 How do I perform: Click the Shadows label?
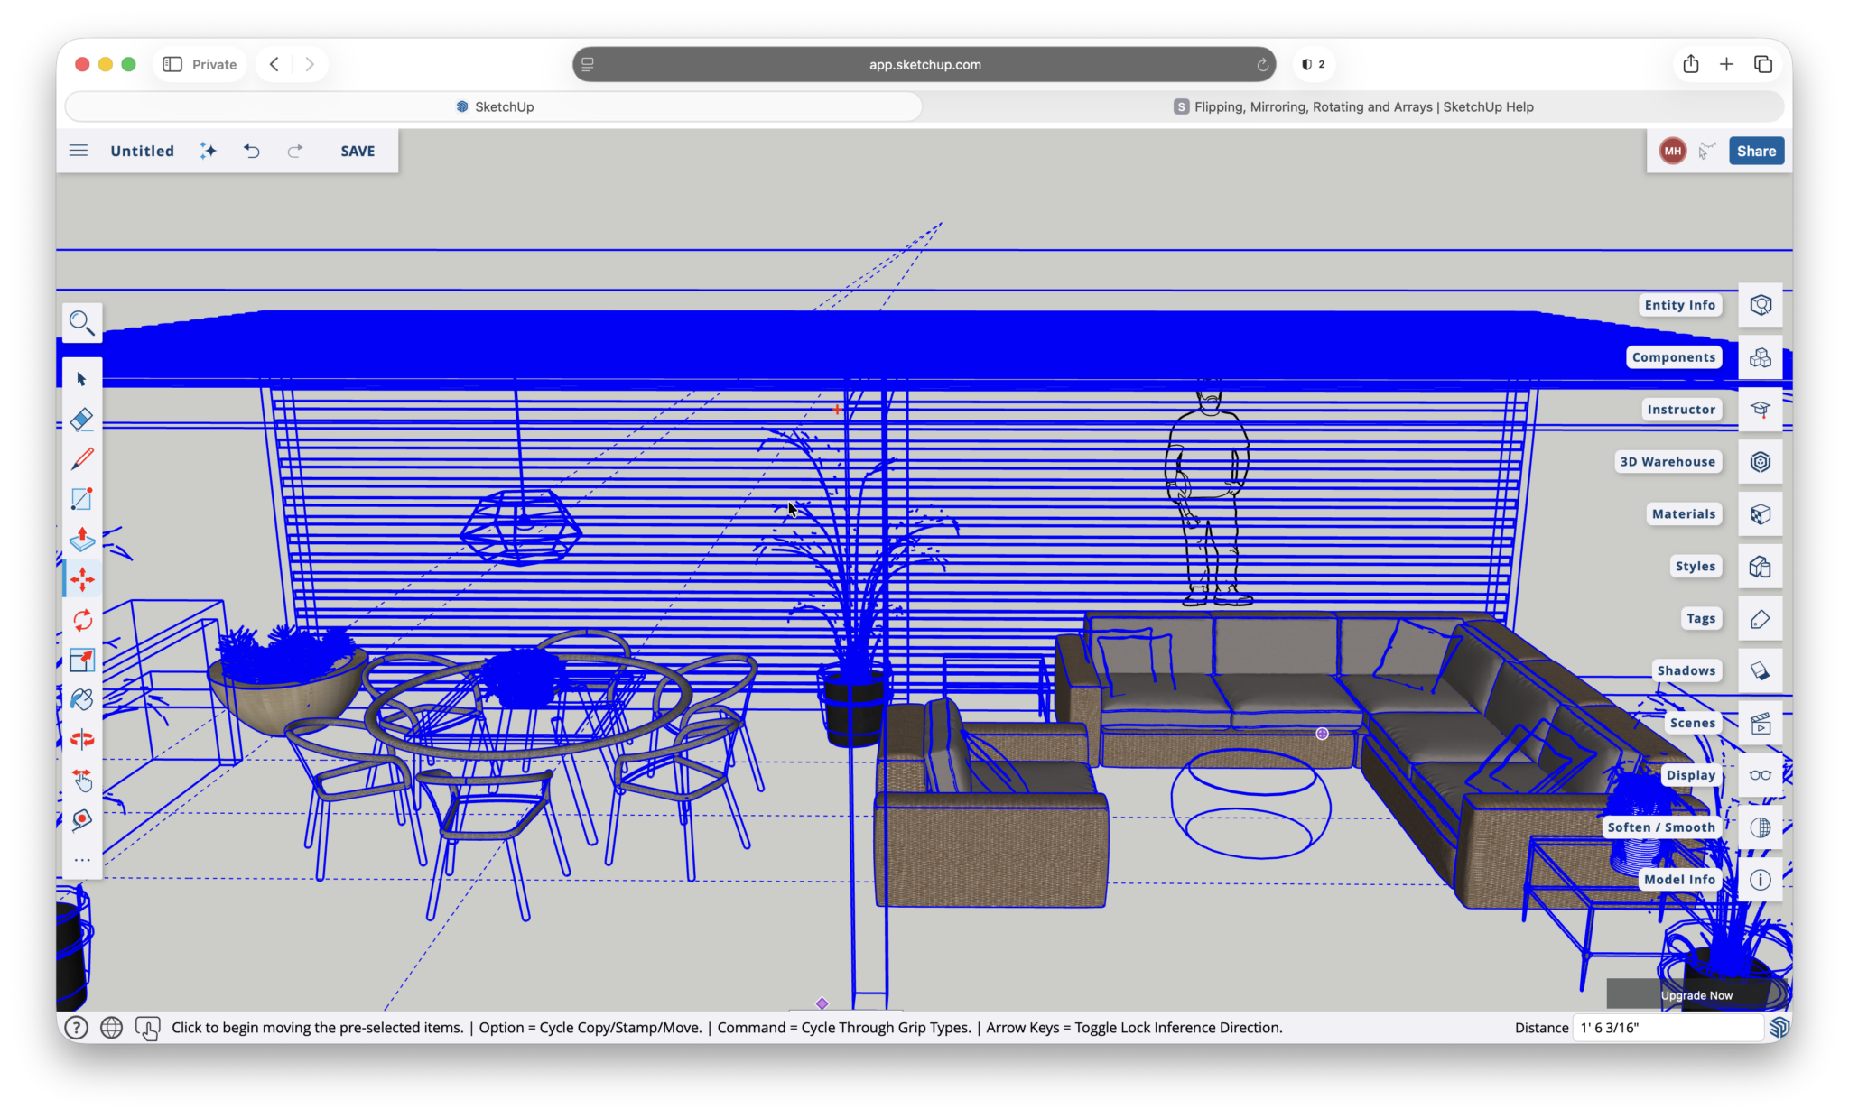click(x=1686, y=670)
